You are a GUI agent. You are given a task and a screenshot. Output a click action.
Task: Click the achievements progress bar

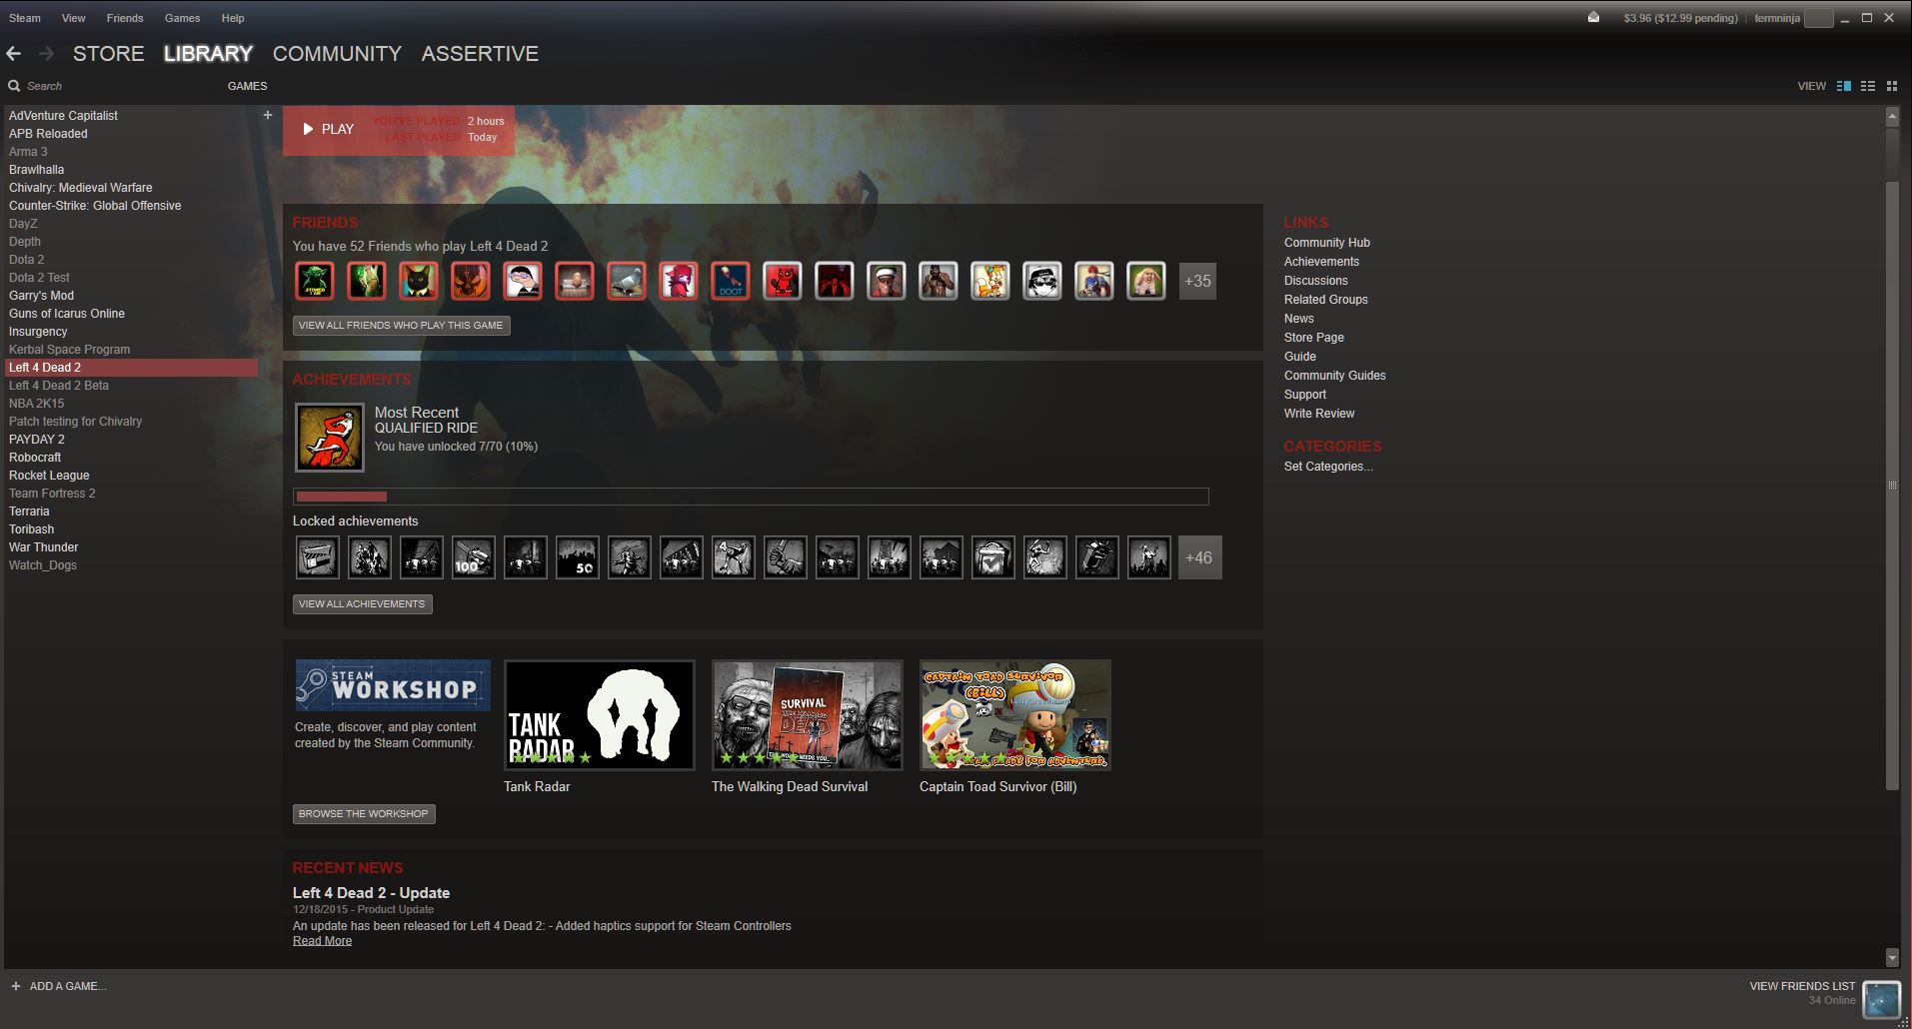751,497
